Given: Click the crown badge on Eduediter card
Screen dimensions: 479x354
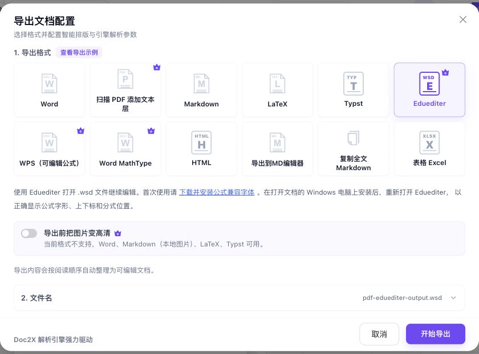Looking at the screenshot, I should [445, 73].
